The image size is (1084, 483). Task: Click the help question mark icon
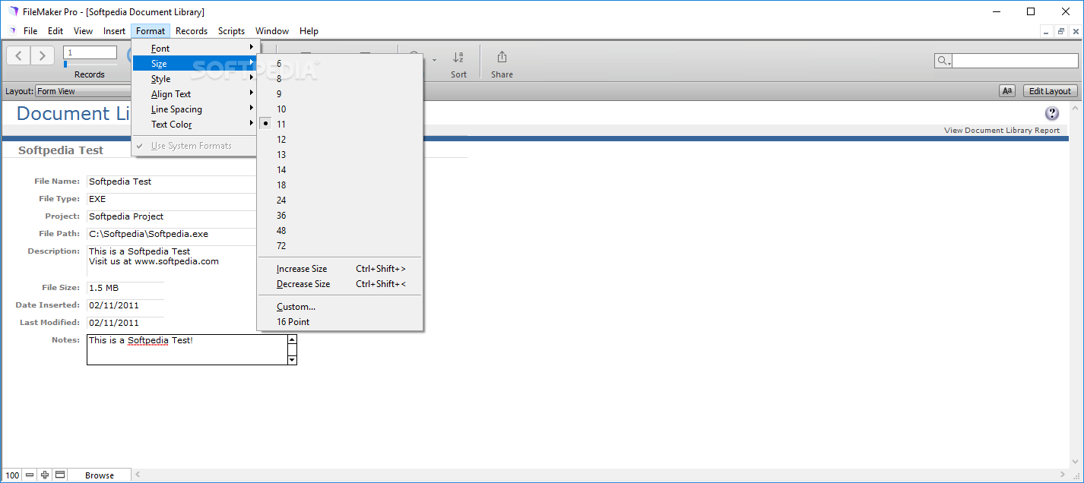click(1052, 114)
